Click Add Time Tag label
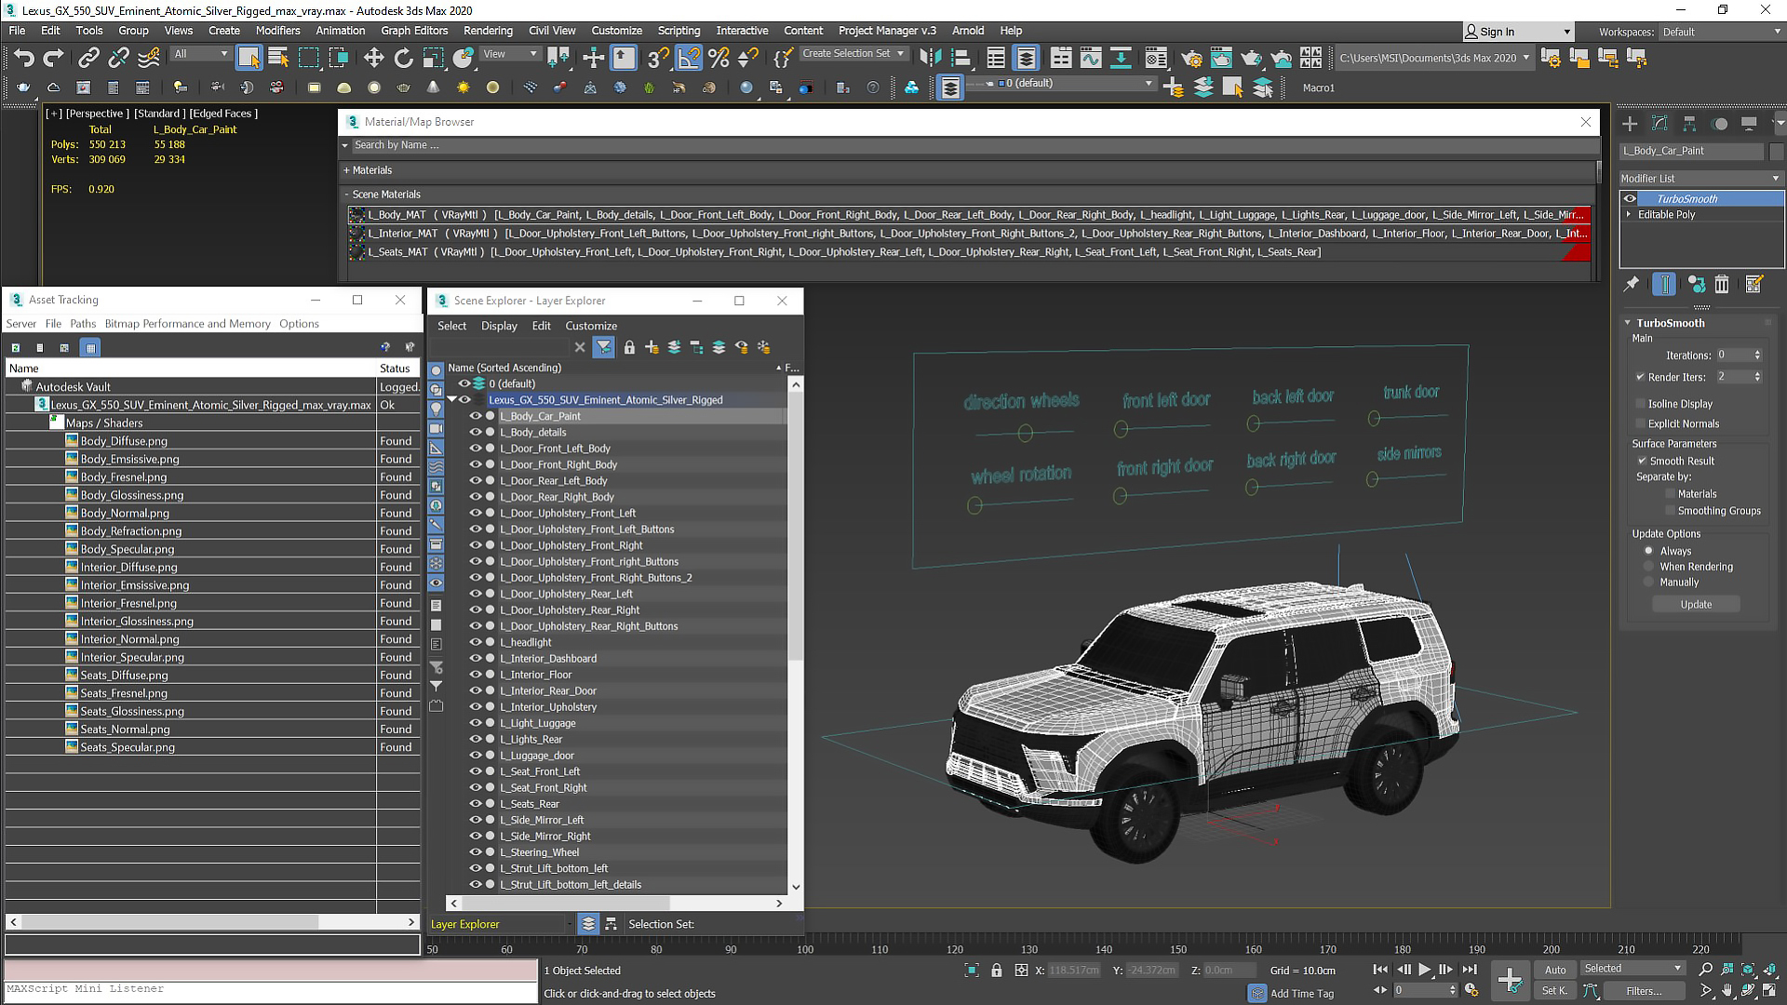 click(x=1302, y=994)
